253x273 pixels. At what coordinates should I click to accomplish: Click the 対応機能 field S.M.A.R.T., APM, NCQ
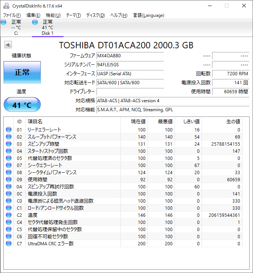(173, 110)
